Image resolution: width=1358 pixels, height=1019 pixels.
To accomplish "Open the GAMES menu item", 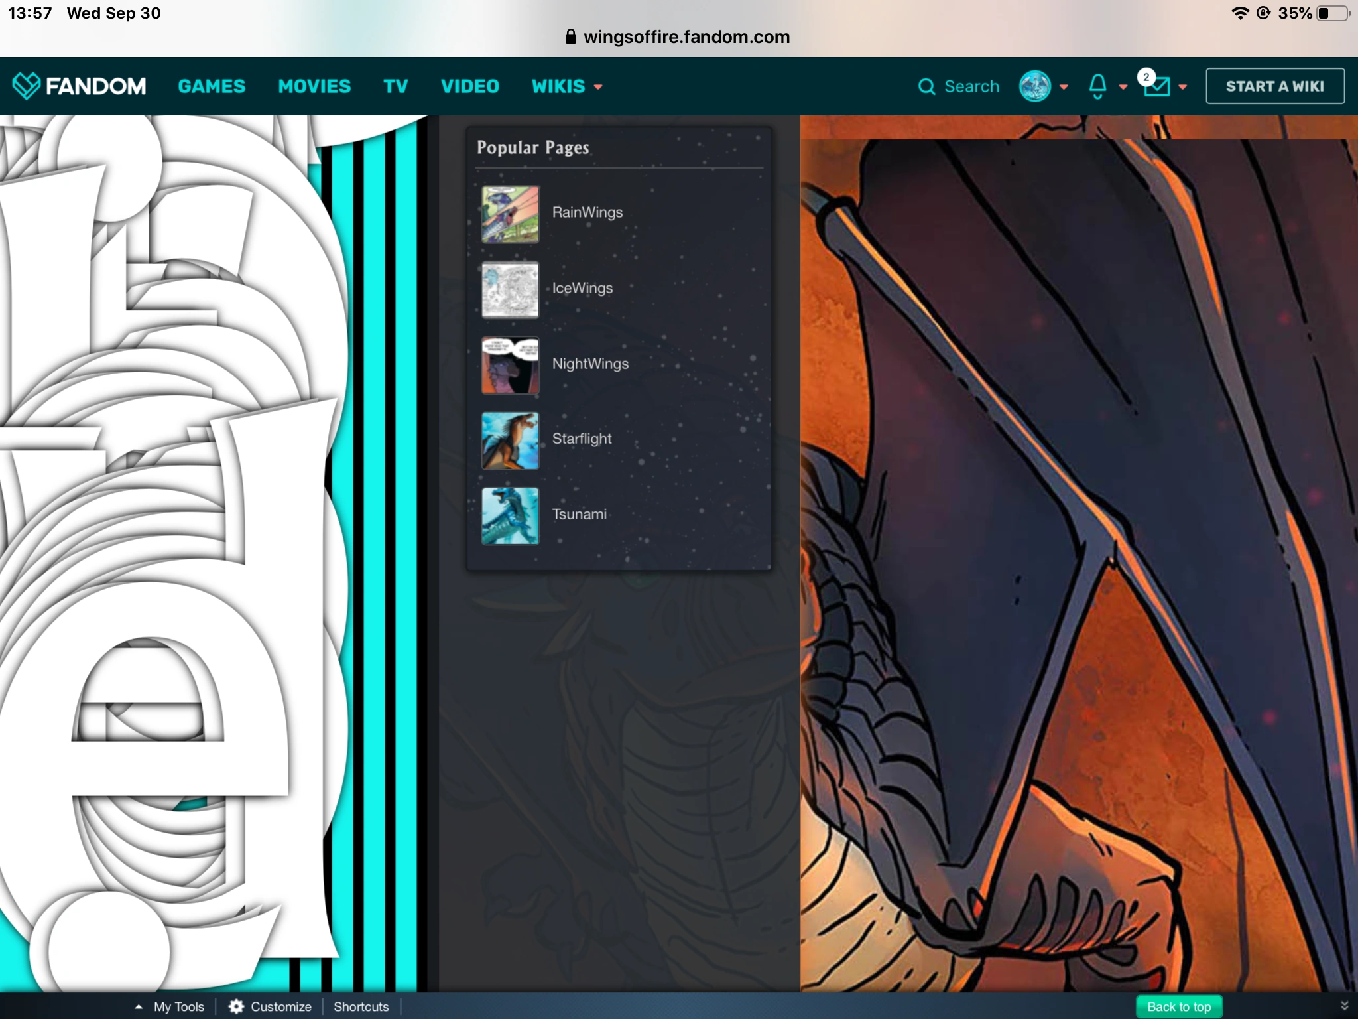I will [212, 86].
